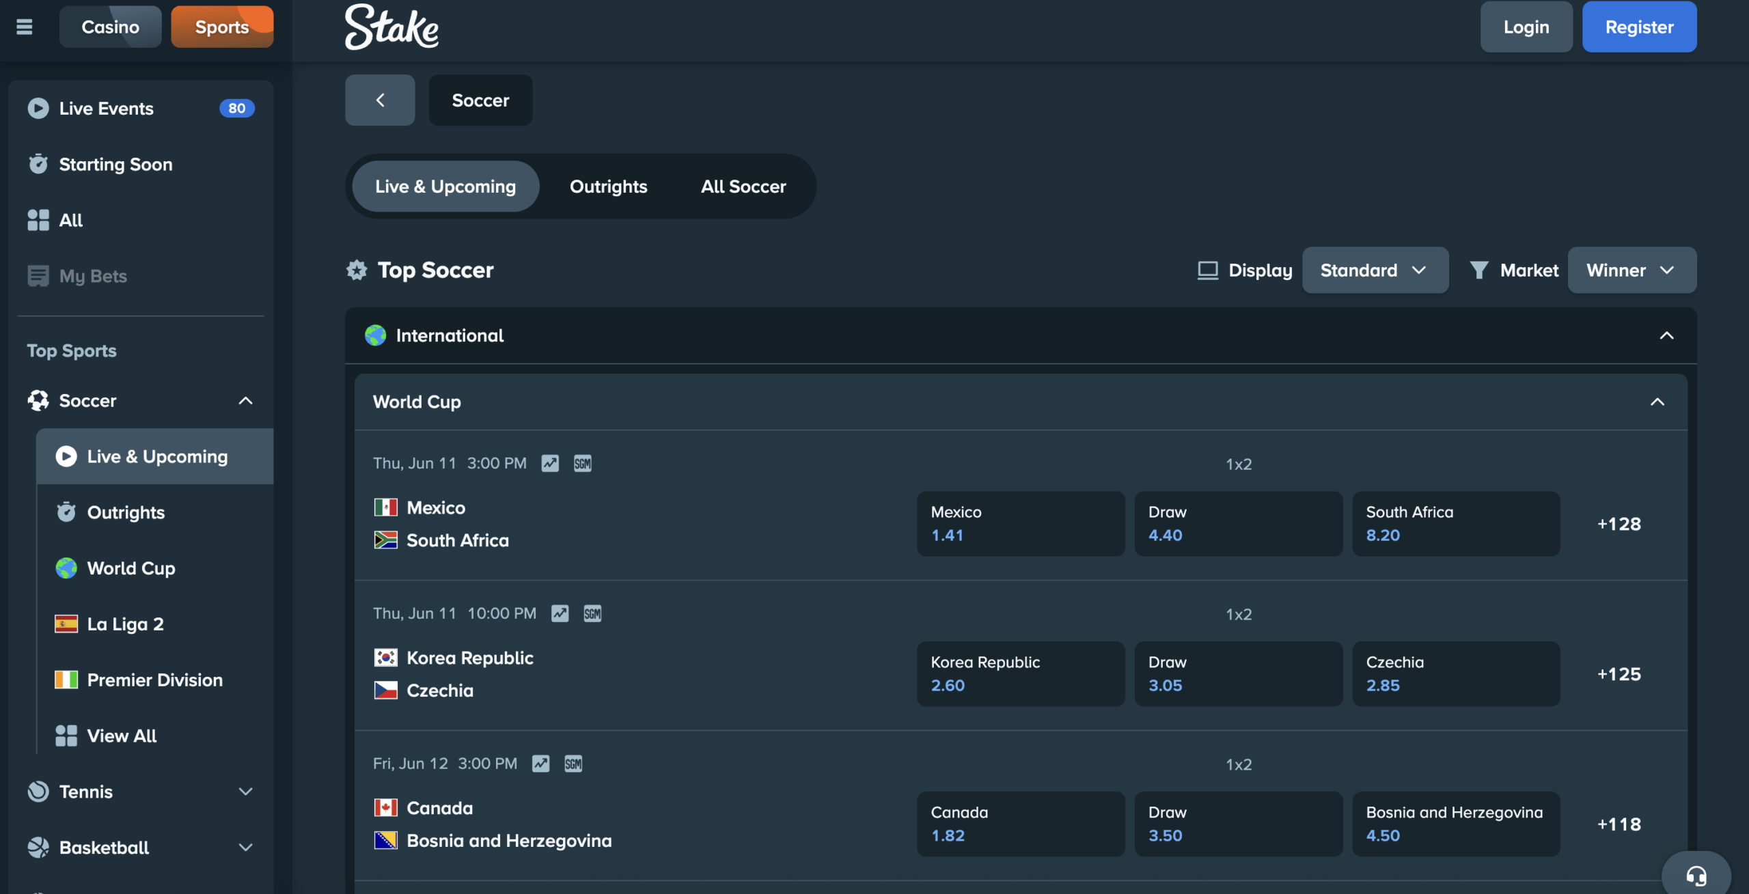
Task: Click the International globe icon
Action: point(375,335)
